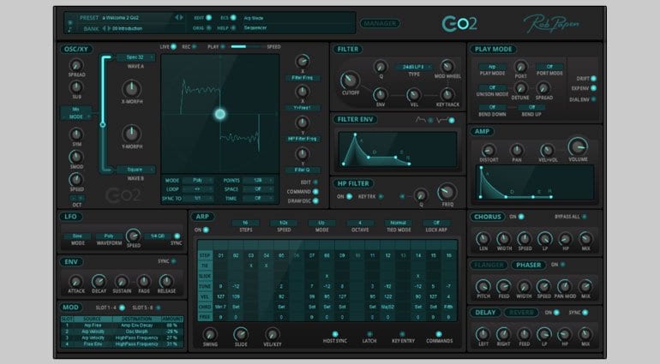The width and height of the screenshot is (660, 364).
Task: Click the Delay Mix knob
Action: coord(585,335)
